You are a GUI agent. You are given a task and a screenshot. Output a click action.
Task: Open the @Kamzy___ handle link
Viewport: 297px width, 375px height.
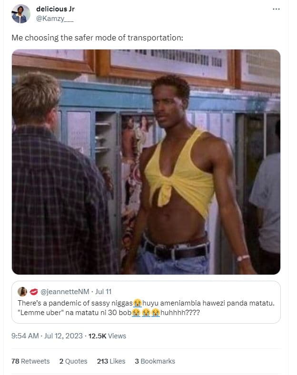[x=55, y=19]
